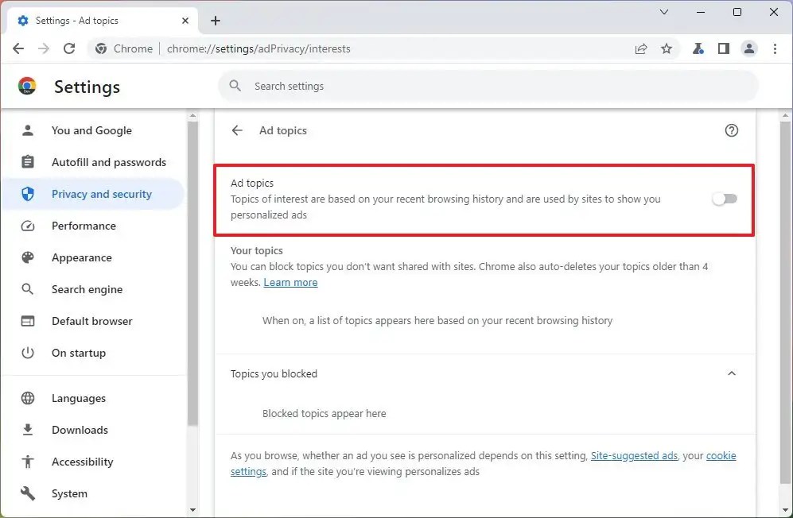Click the Languages globe icon

click(x=27, y=398)
